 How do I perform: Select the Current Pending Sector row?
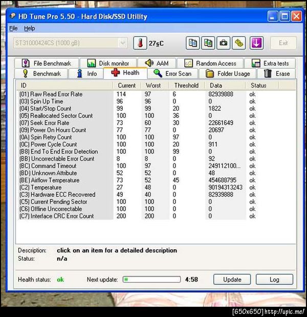tap(156, 202)
